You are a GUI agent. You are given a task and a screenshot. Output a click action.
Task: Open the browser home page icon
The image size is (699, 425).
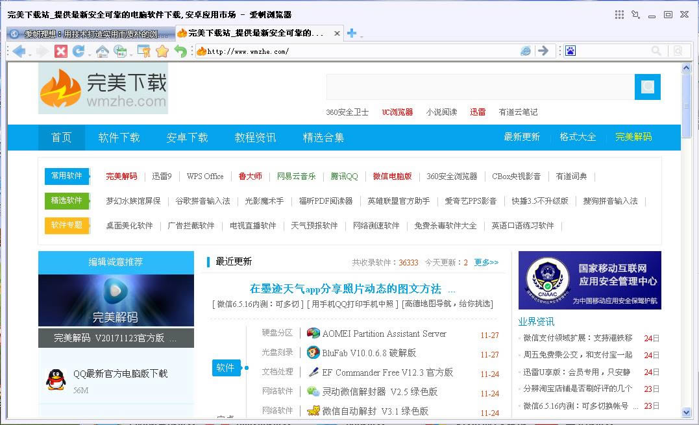(x=102, y=51)
